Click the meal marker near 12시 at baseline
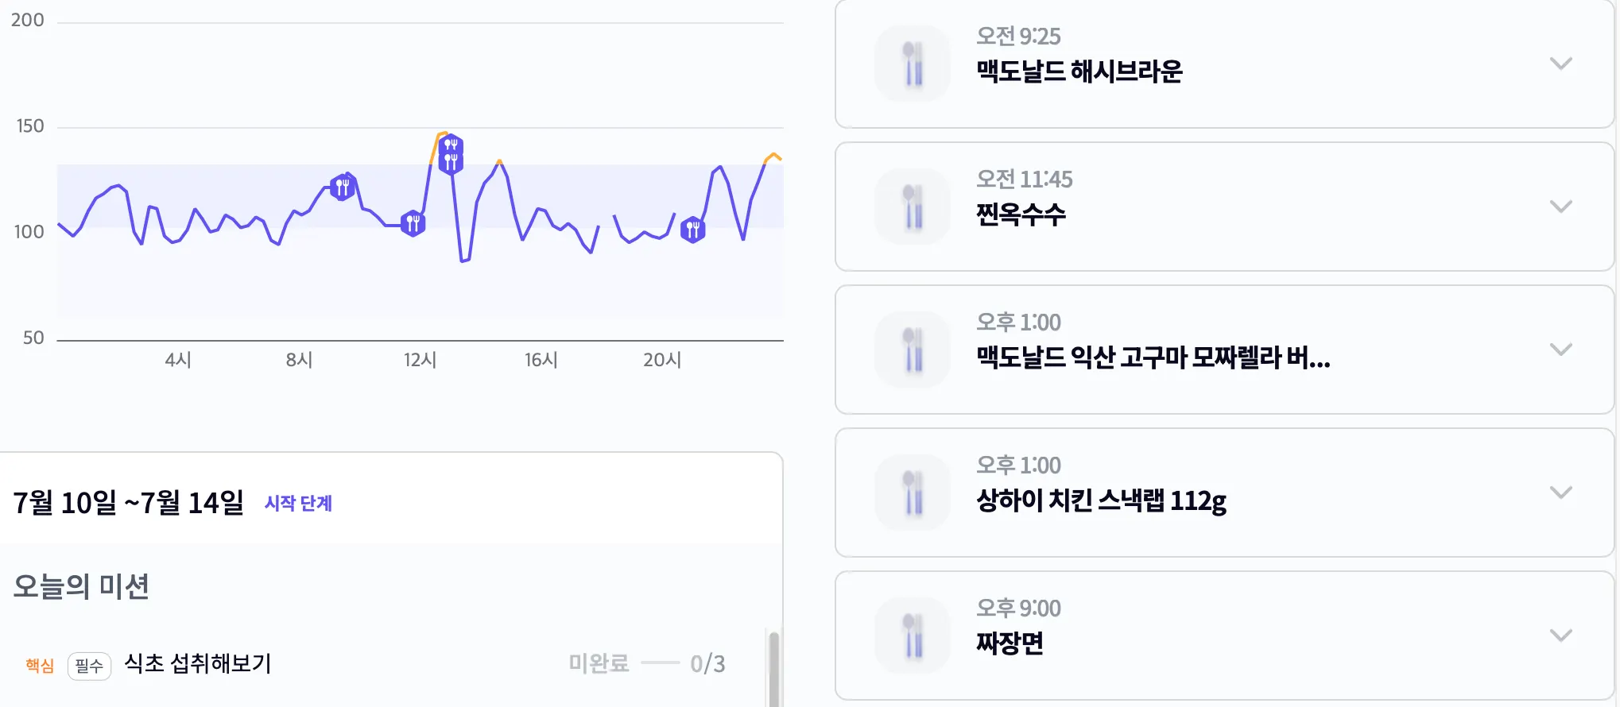 (413, 223)
